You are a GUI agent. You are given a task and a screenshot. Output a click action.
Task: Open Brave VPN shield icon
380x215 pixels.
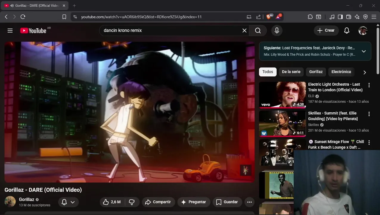[365, 17]
